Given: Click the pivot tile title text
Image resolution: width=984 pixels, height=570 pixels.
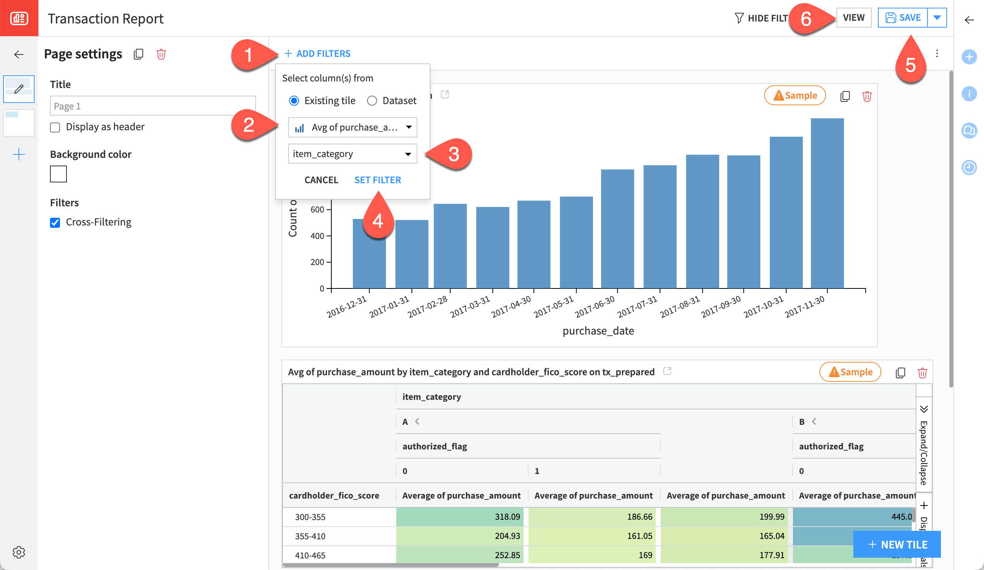Looking at the screenshot, I should coord(471,372).
